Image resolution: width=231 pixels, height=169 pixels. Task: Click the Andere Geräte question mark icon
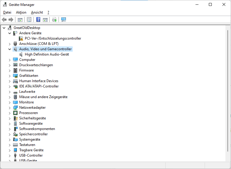(x=15, y=33)
